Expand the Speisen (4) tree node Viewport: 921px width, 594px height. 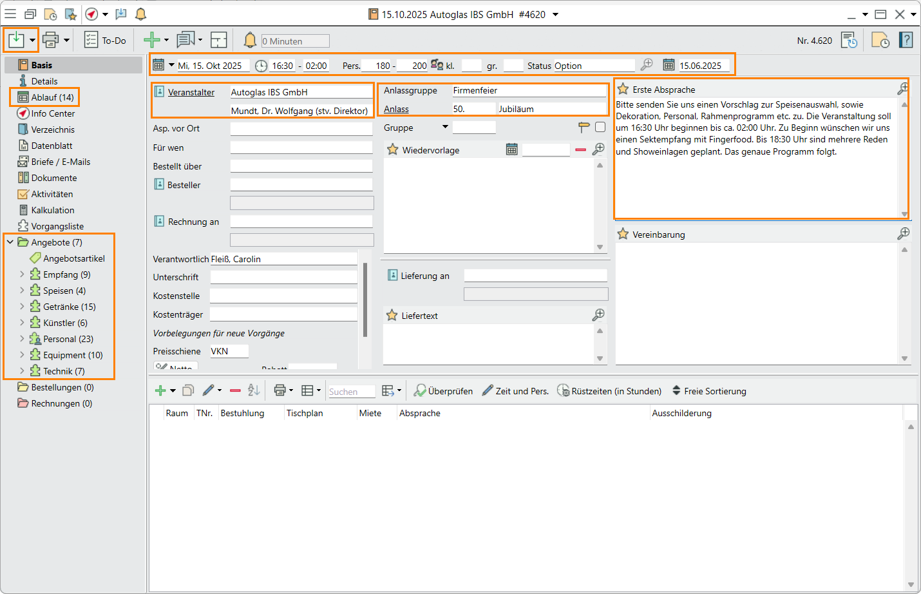[x=22, y=291]
